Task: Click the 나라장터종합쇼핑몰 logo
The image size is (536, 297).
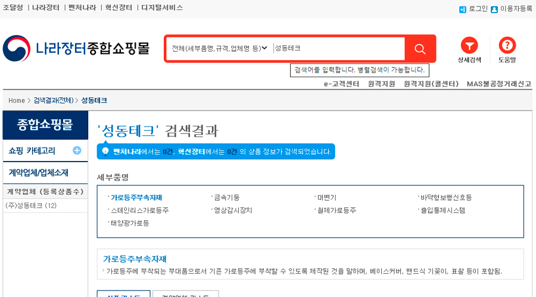Action: [x=76, y=49]
